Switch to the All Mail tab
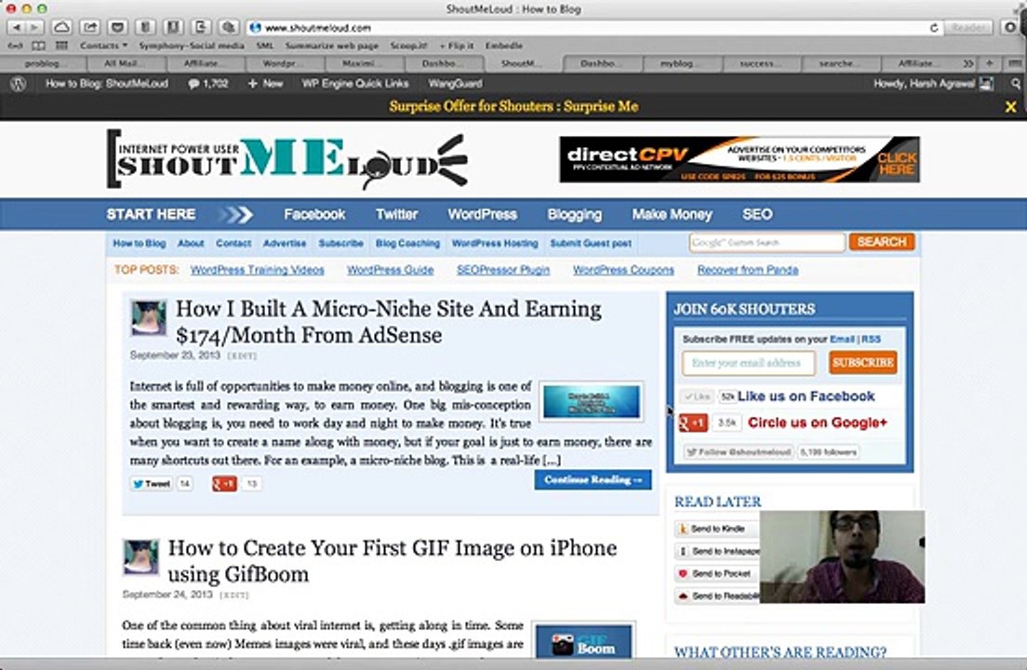The width and height of the screenshot is (1027, 670). click(x=125, y=63)
